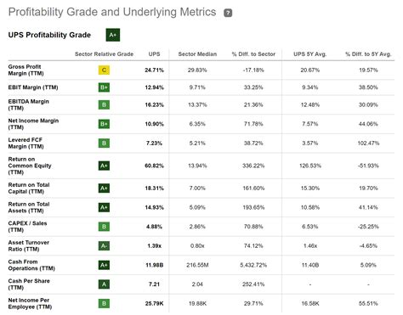Click the help question mark icon
Image resolution: width=403 pixels, height=315 pixels.
click(x=228, y=13)
